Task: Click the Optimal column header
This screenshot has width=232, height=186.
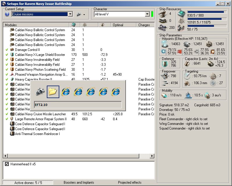Action: pyautogui.click(x=123, y=25)
